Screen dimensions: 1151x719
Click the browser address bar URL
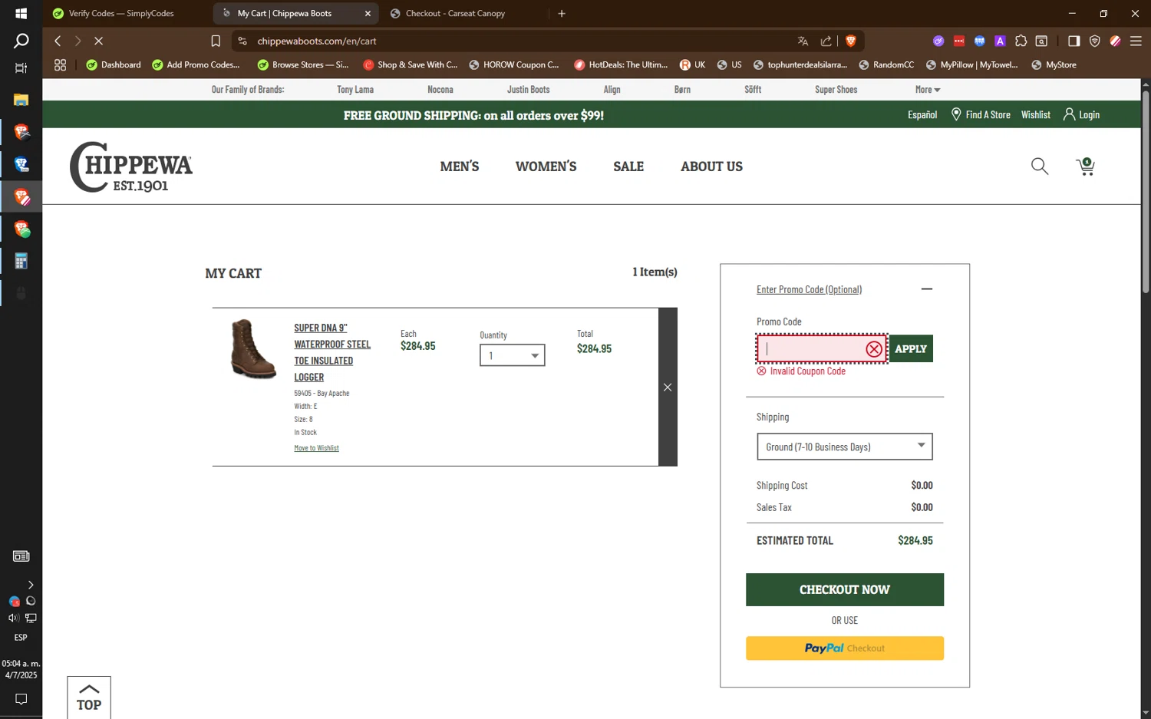click(x=316, y=41)
